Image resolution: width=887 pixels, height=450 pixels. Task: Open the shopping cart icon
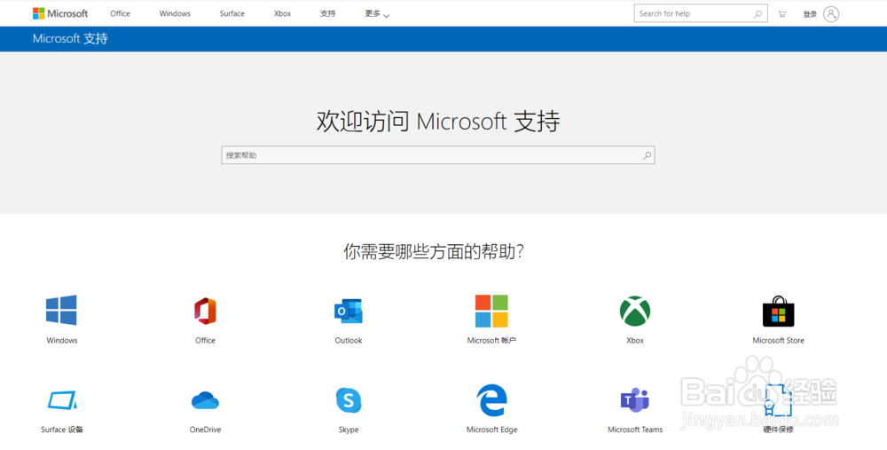coord(781,14)
